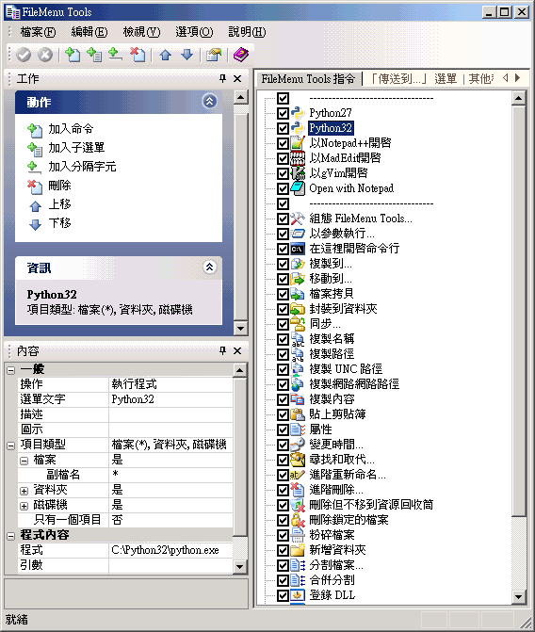Screen dimensions: 535x632
Task: Open the 編輯(E) menu
Action: [x=89, y=32]
